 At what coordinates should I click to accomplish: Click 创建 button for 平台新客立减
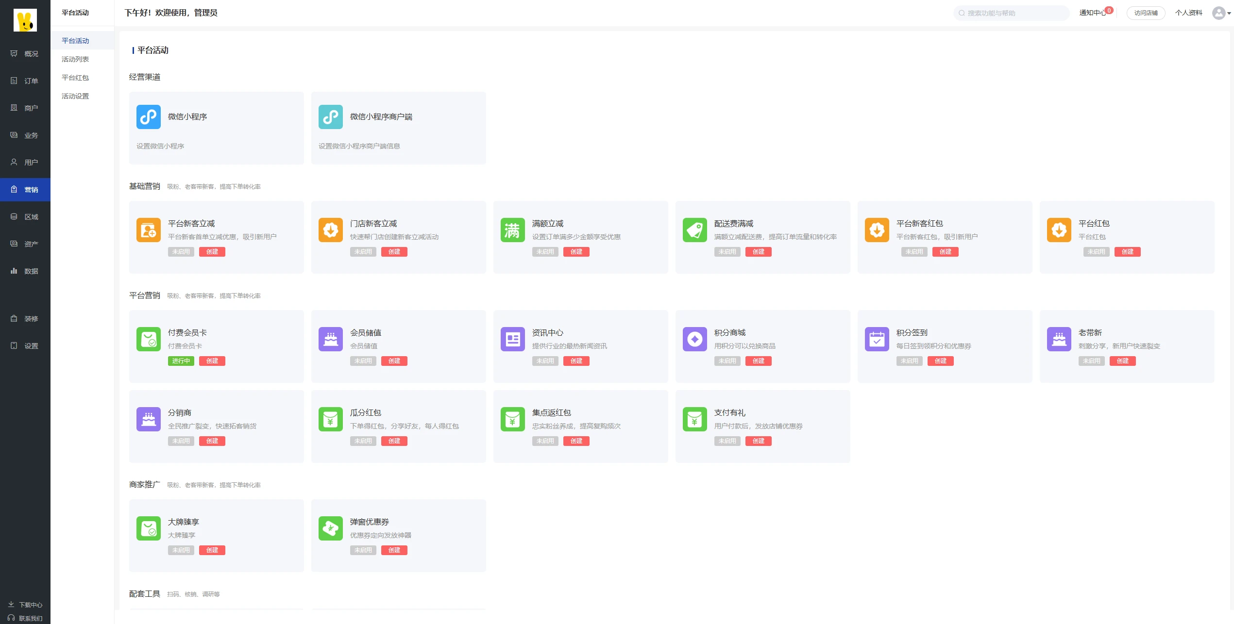click(212, 252)
